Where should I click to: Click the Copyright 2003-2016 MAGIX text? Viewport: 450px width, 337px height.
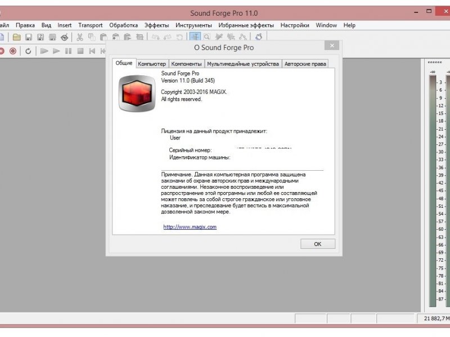coord(193,92)
